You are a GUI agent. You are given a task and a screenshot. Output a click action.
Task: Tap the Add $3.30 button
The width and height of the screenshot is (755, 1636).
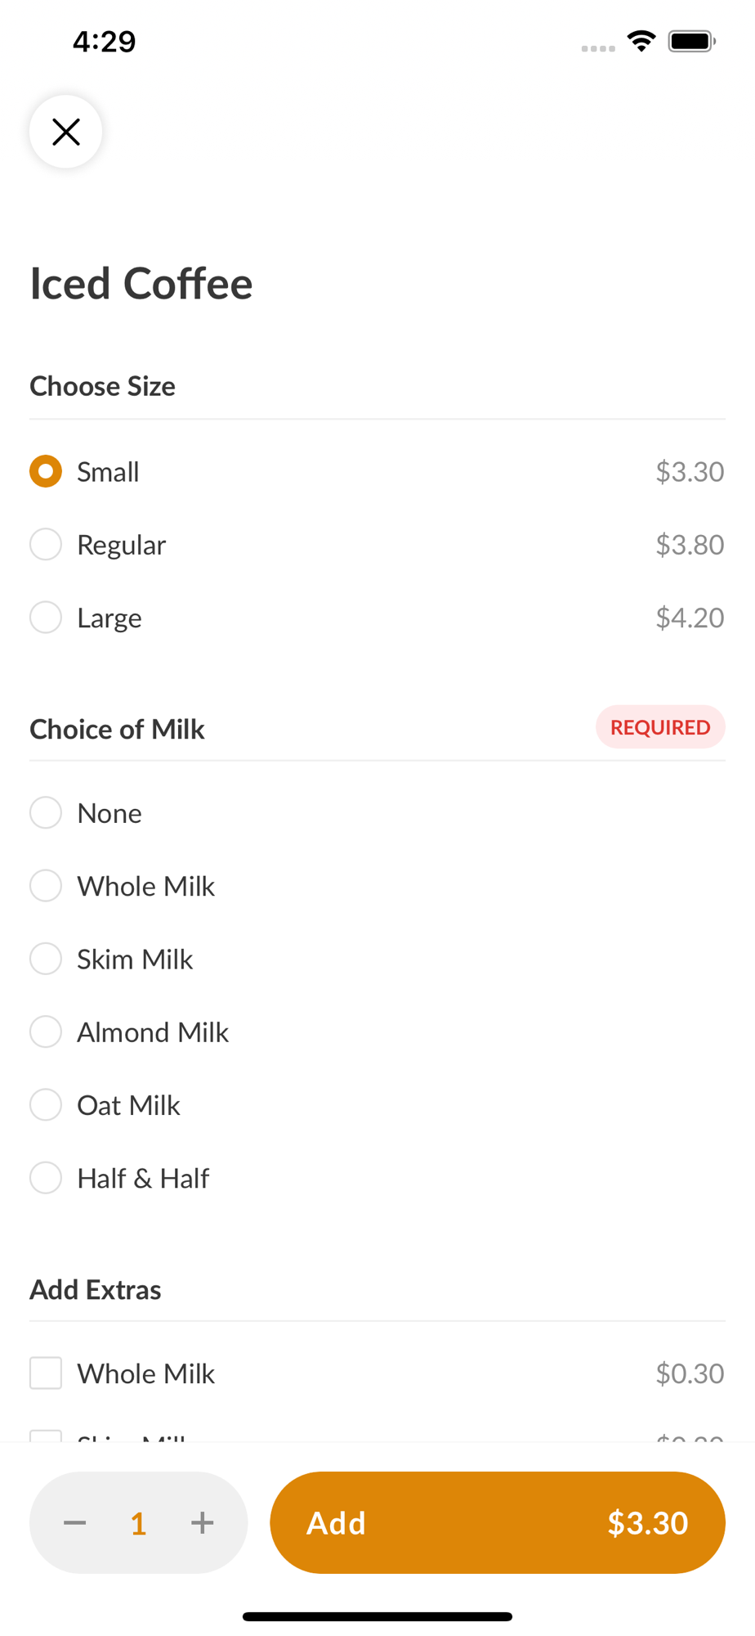coord(498,1522)
